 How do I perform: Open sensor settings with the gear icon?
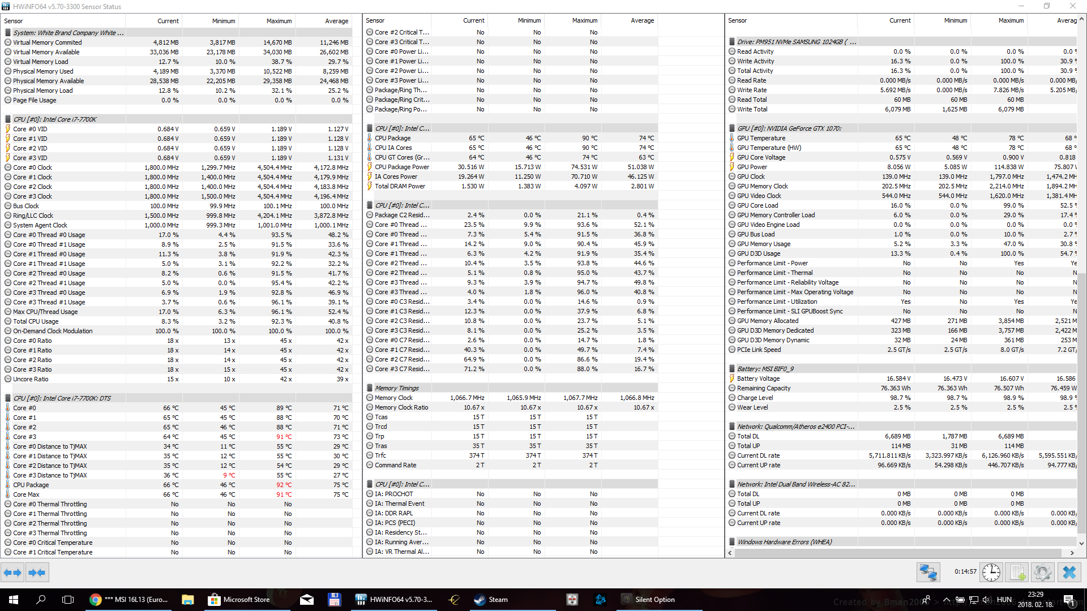point(1042,573)
